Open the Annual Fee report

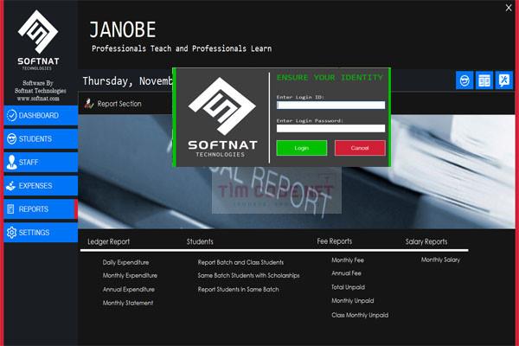(346, 273)
